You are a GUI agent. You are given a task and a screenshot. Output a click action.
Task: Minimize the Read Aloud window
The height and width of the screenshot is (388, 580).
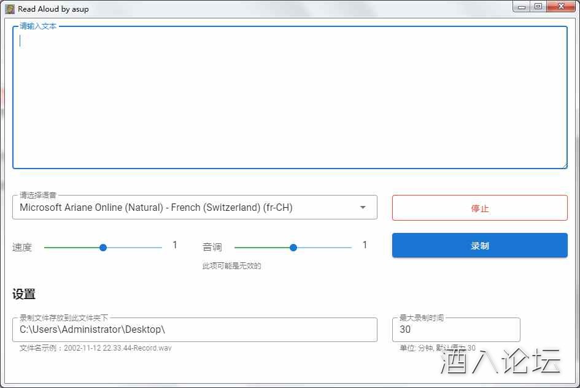(x=522, y=7)
